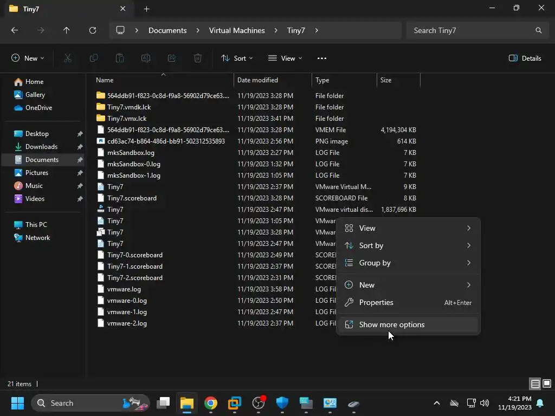Screen dimensions: 555x416
Task: Open the Sort dropdown in toolbar
Action: coord(237,58)
